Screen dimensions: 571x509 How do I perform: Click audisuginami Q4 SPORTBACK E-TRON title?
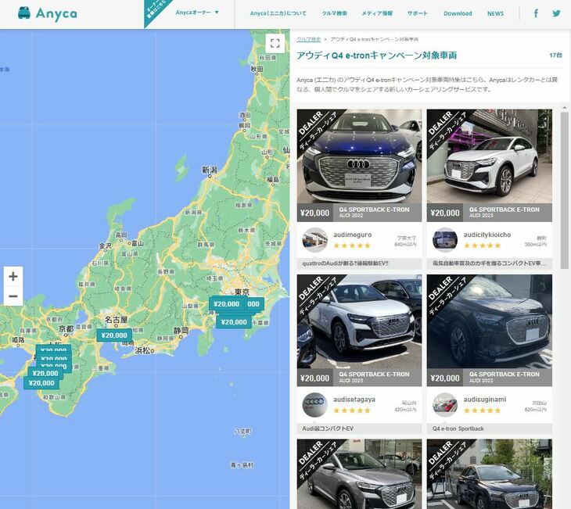504,375
